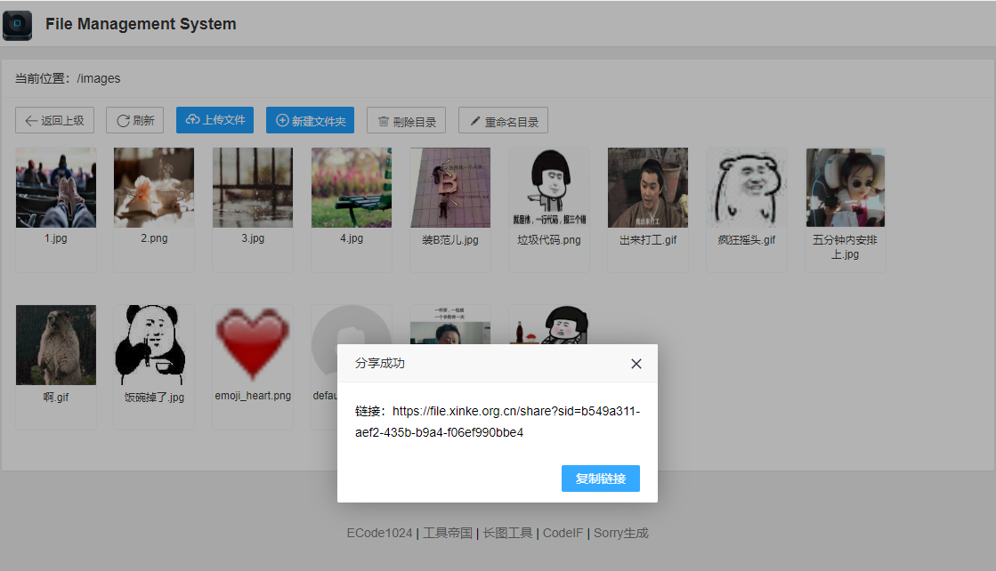996x571 pixels.
Task: Open the 3.jpg thumbnail
Action: 253,188
